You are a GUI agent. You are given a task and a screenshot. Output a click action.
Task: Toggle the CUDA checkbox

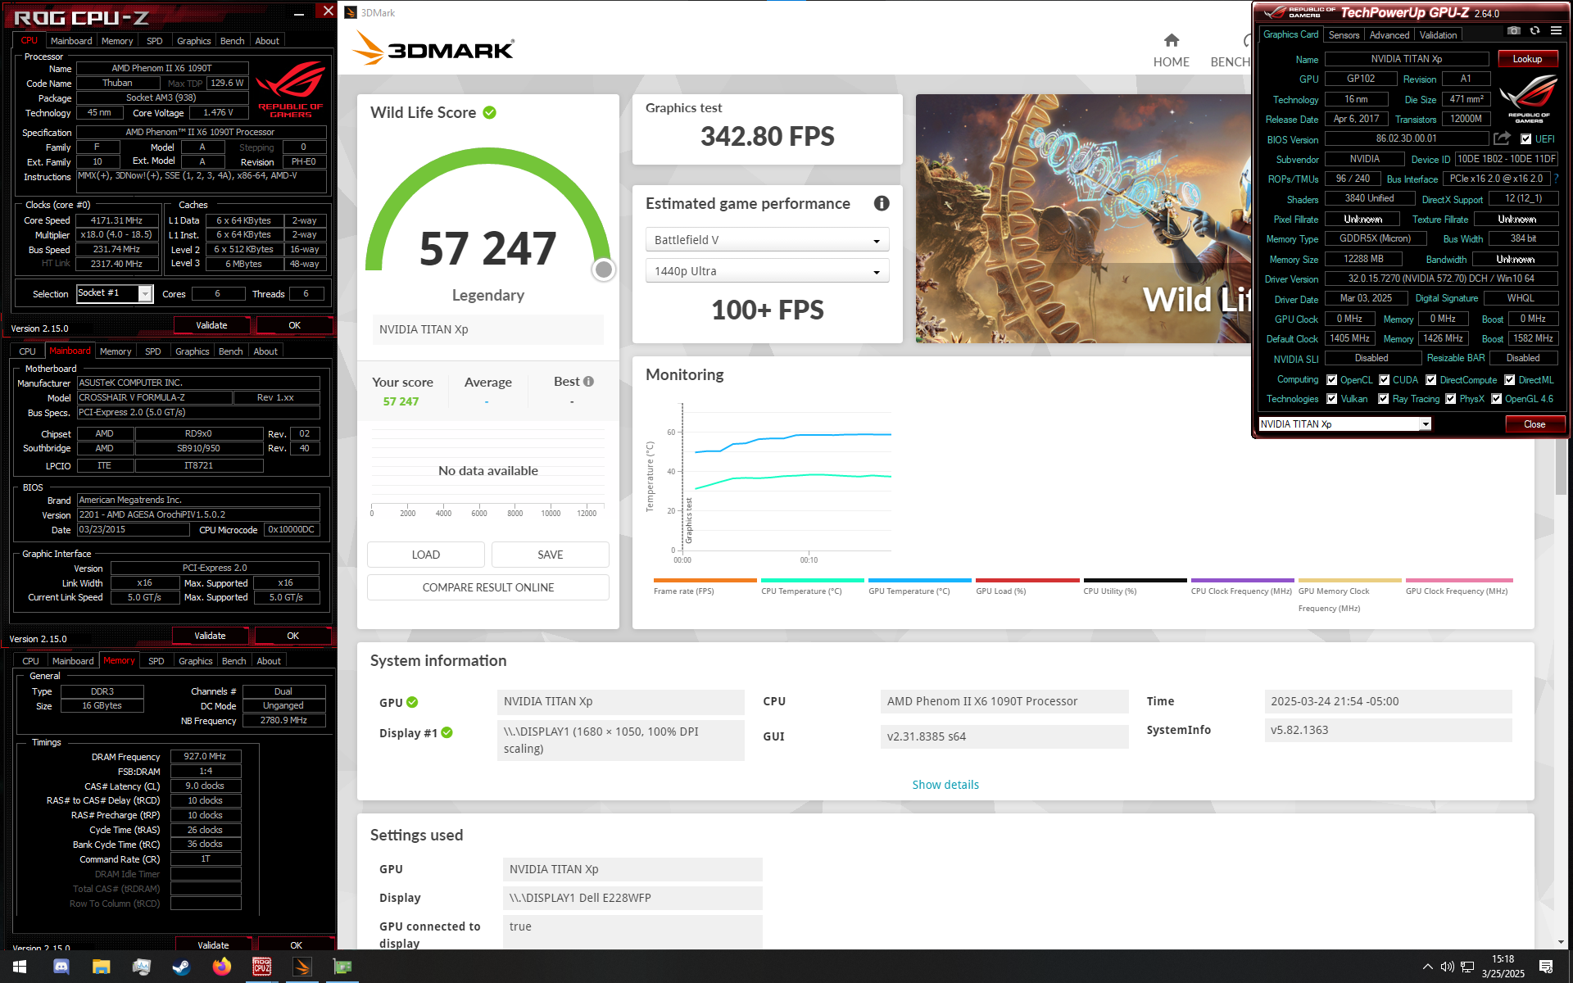point(1385,380)
